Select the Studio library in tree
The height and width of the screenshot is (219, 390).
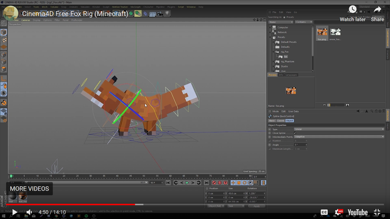(284, 66)
